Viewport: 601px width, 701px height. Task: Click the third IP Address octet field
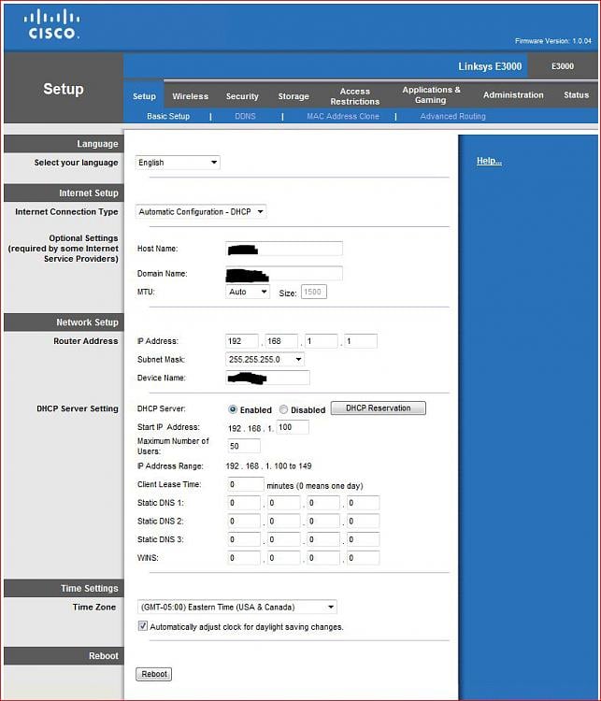click(x=322, y=341)
